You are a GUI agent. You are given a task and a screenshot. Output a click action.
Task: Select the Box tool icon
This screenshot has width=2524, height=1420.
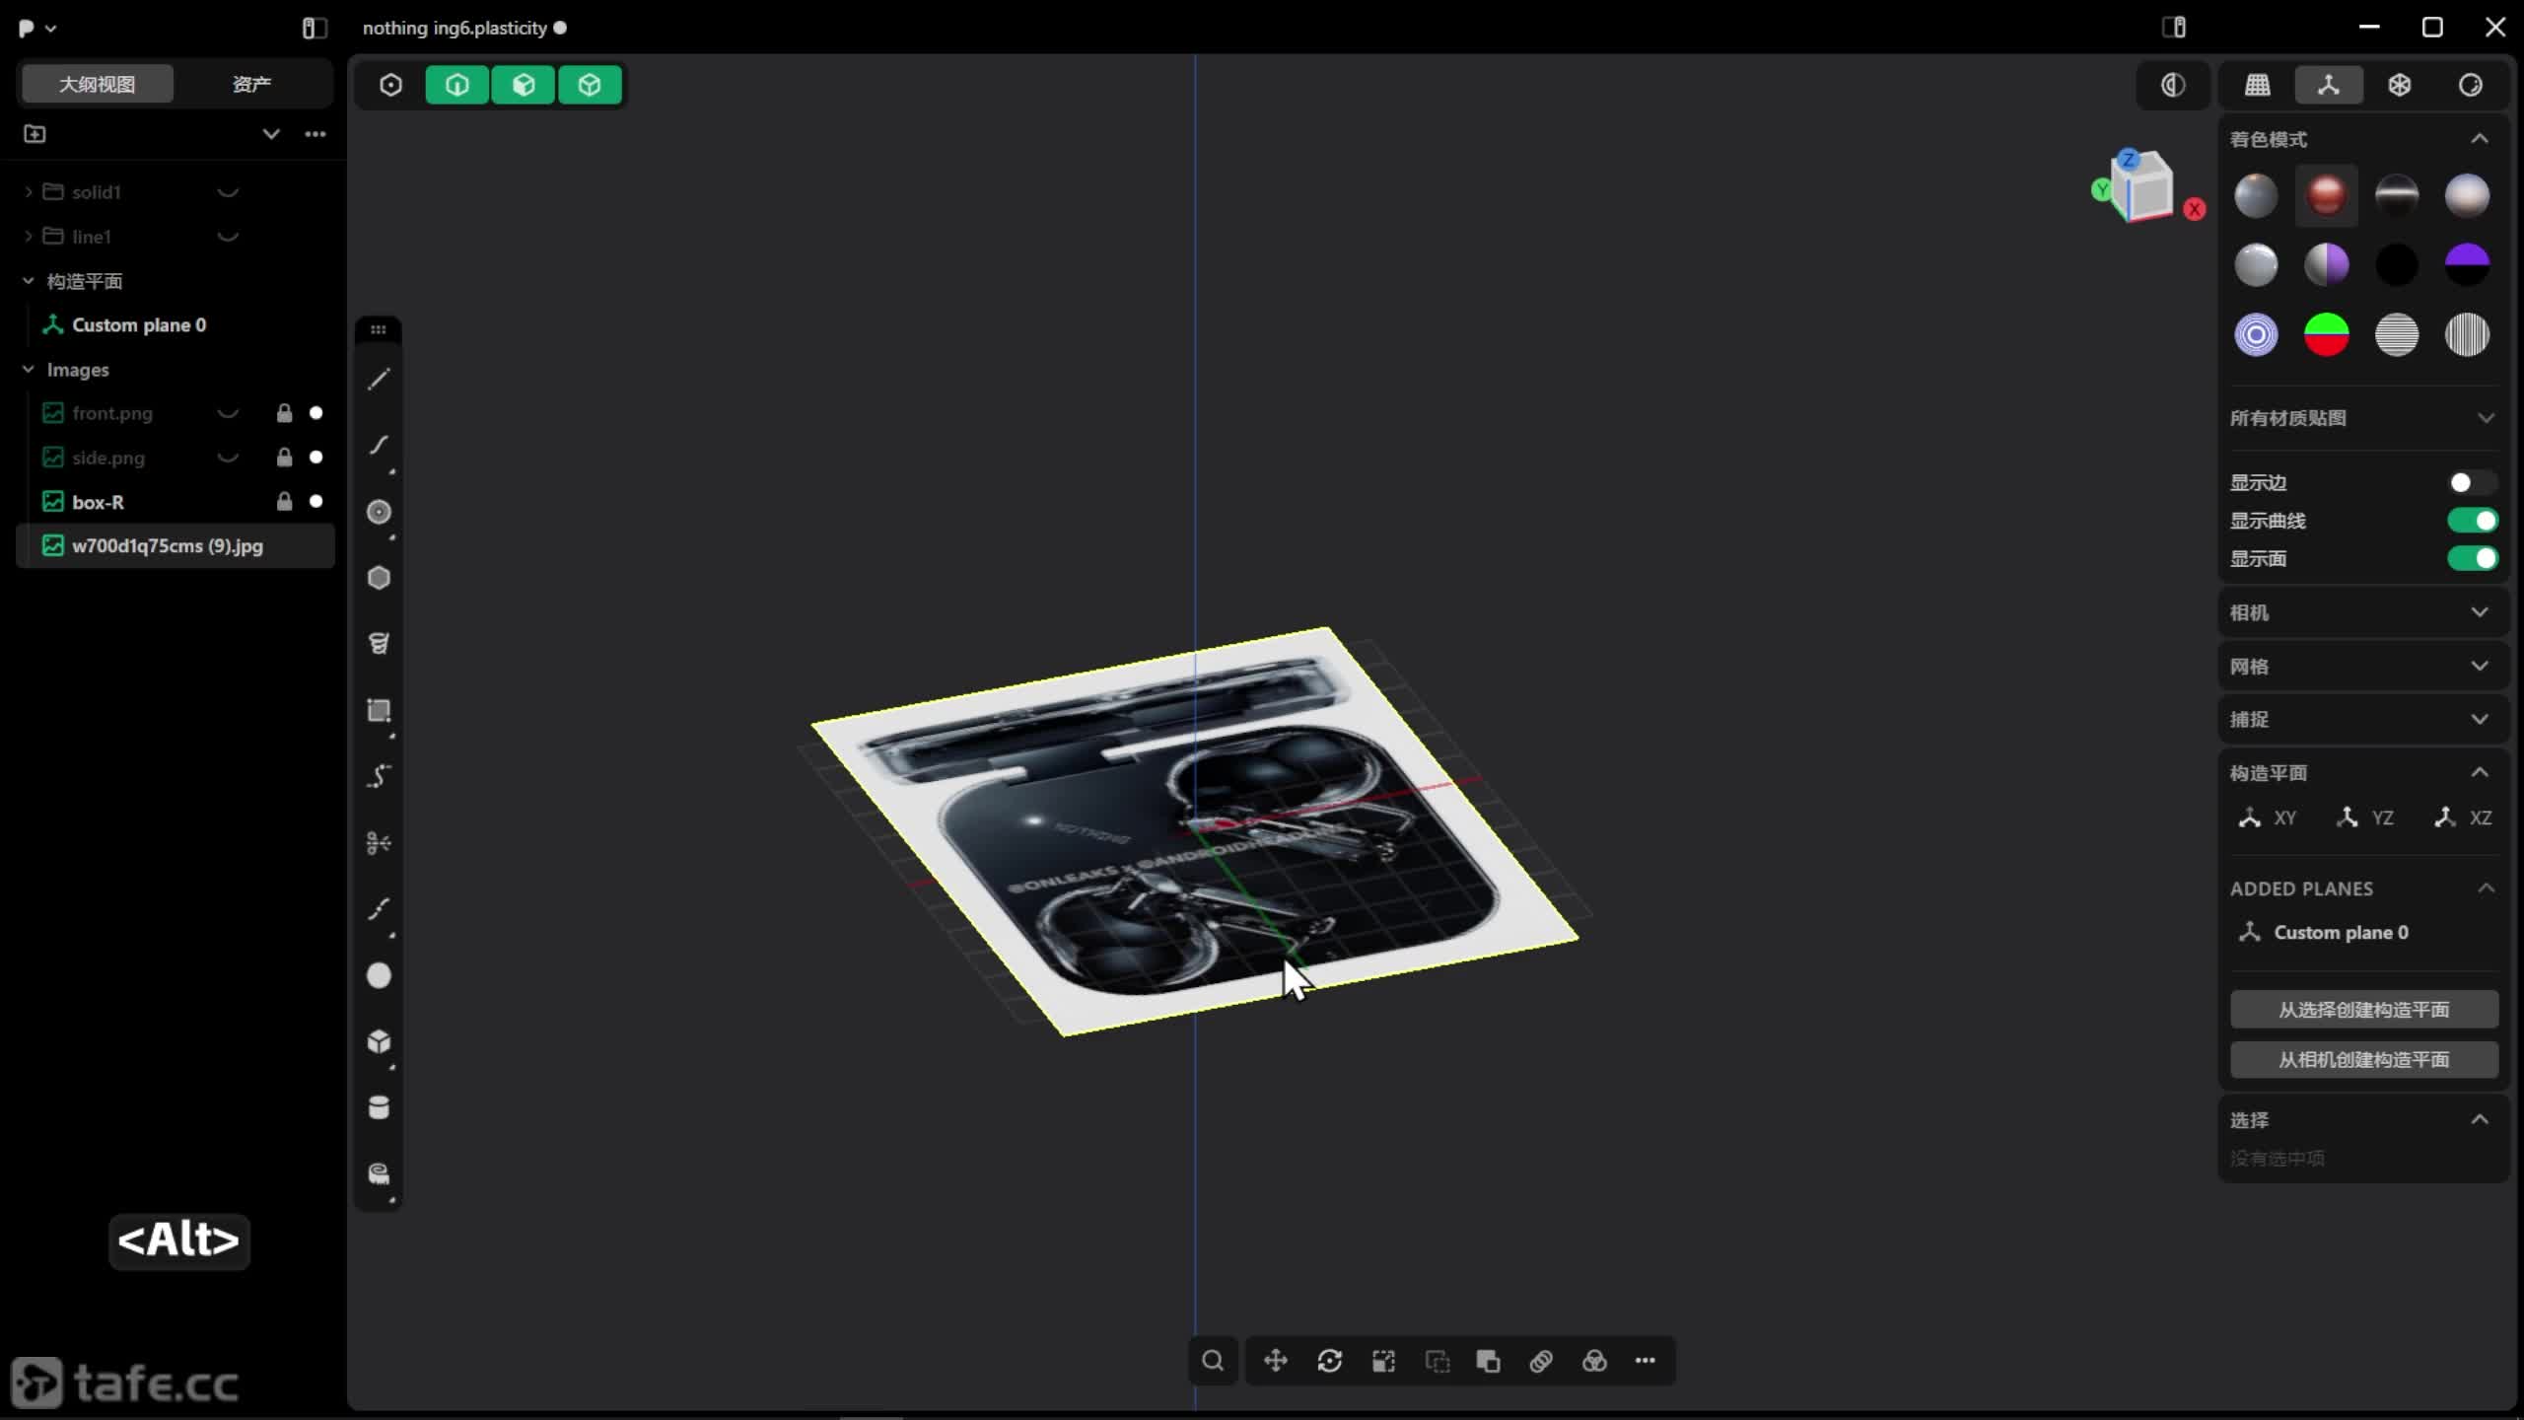coord(379,1041)
